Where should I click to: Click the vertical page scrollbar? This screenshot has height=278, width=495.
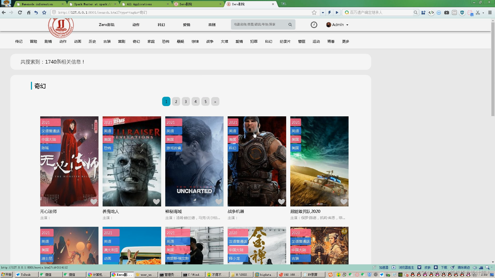(493, 69)
